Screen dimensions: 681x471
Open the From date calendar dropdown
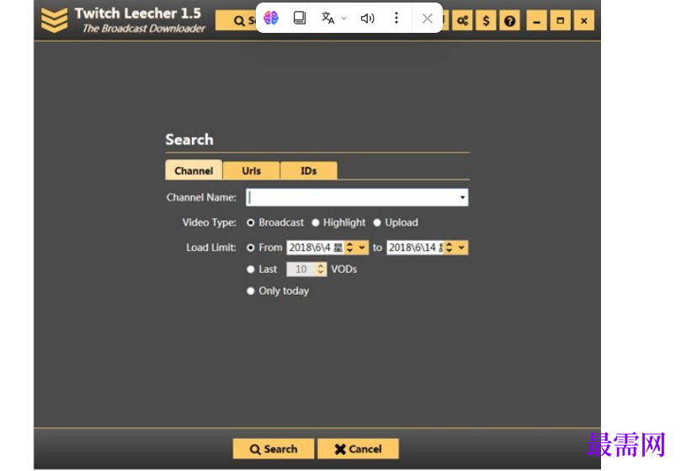[362, 248]
